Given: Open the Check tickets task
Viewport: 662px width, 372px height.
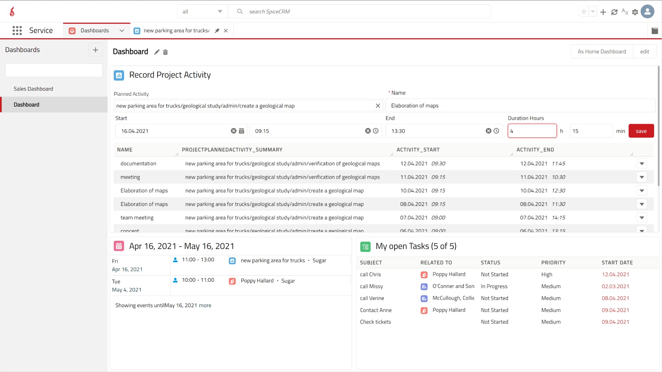Looking at the screenshot, I should click(x=375, y=322).
